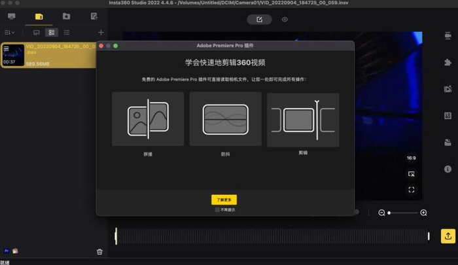Switch to large thumbnail view
Screen dimensions: 458x265
coord(36,33)
